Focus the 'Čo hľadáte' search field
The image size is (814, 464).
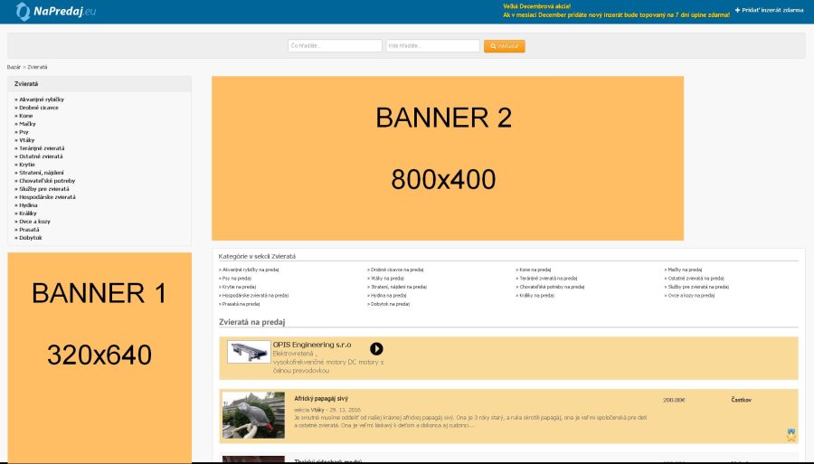click(x=335, y=45)
